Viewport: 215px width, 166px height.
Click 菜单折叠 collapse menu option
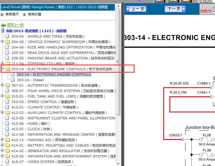(34, 14)
